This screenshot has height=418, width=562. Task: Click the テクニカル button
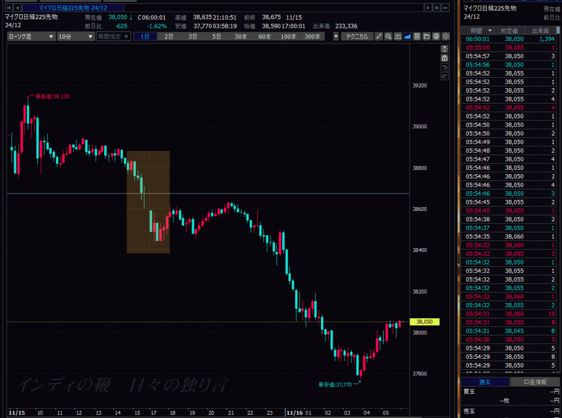click(x=356, y=36)
